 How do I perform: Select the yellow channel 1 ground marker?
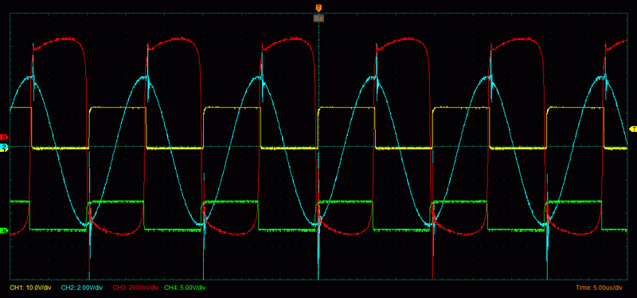[x=5, y=150]
